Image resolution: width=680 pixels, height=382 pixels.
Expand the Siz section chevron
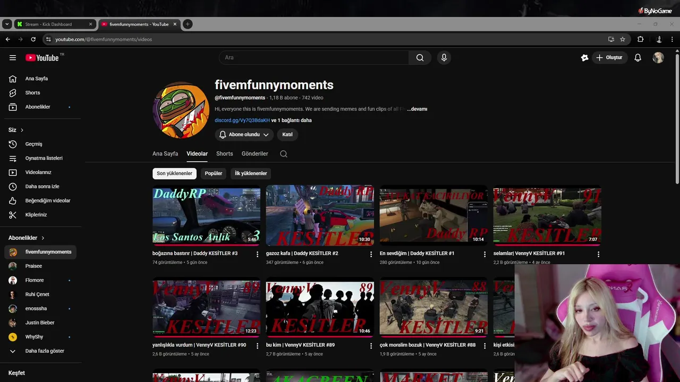(22, 130)
